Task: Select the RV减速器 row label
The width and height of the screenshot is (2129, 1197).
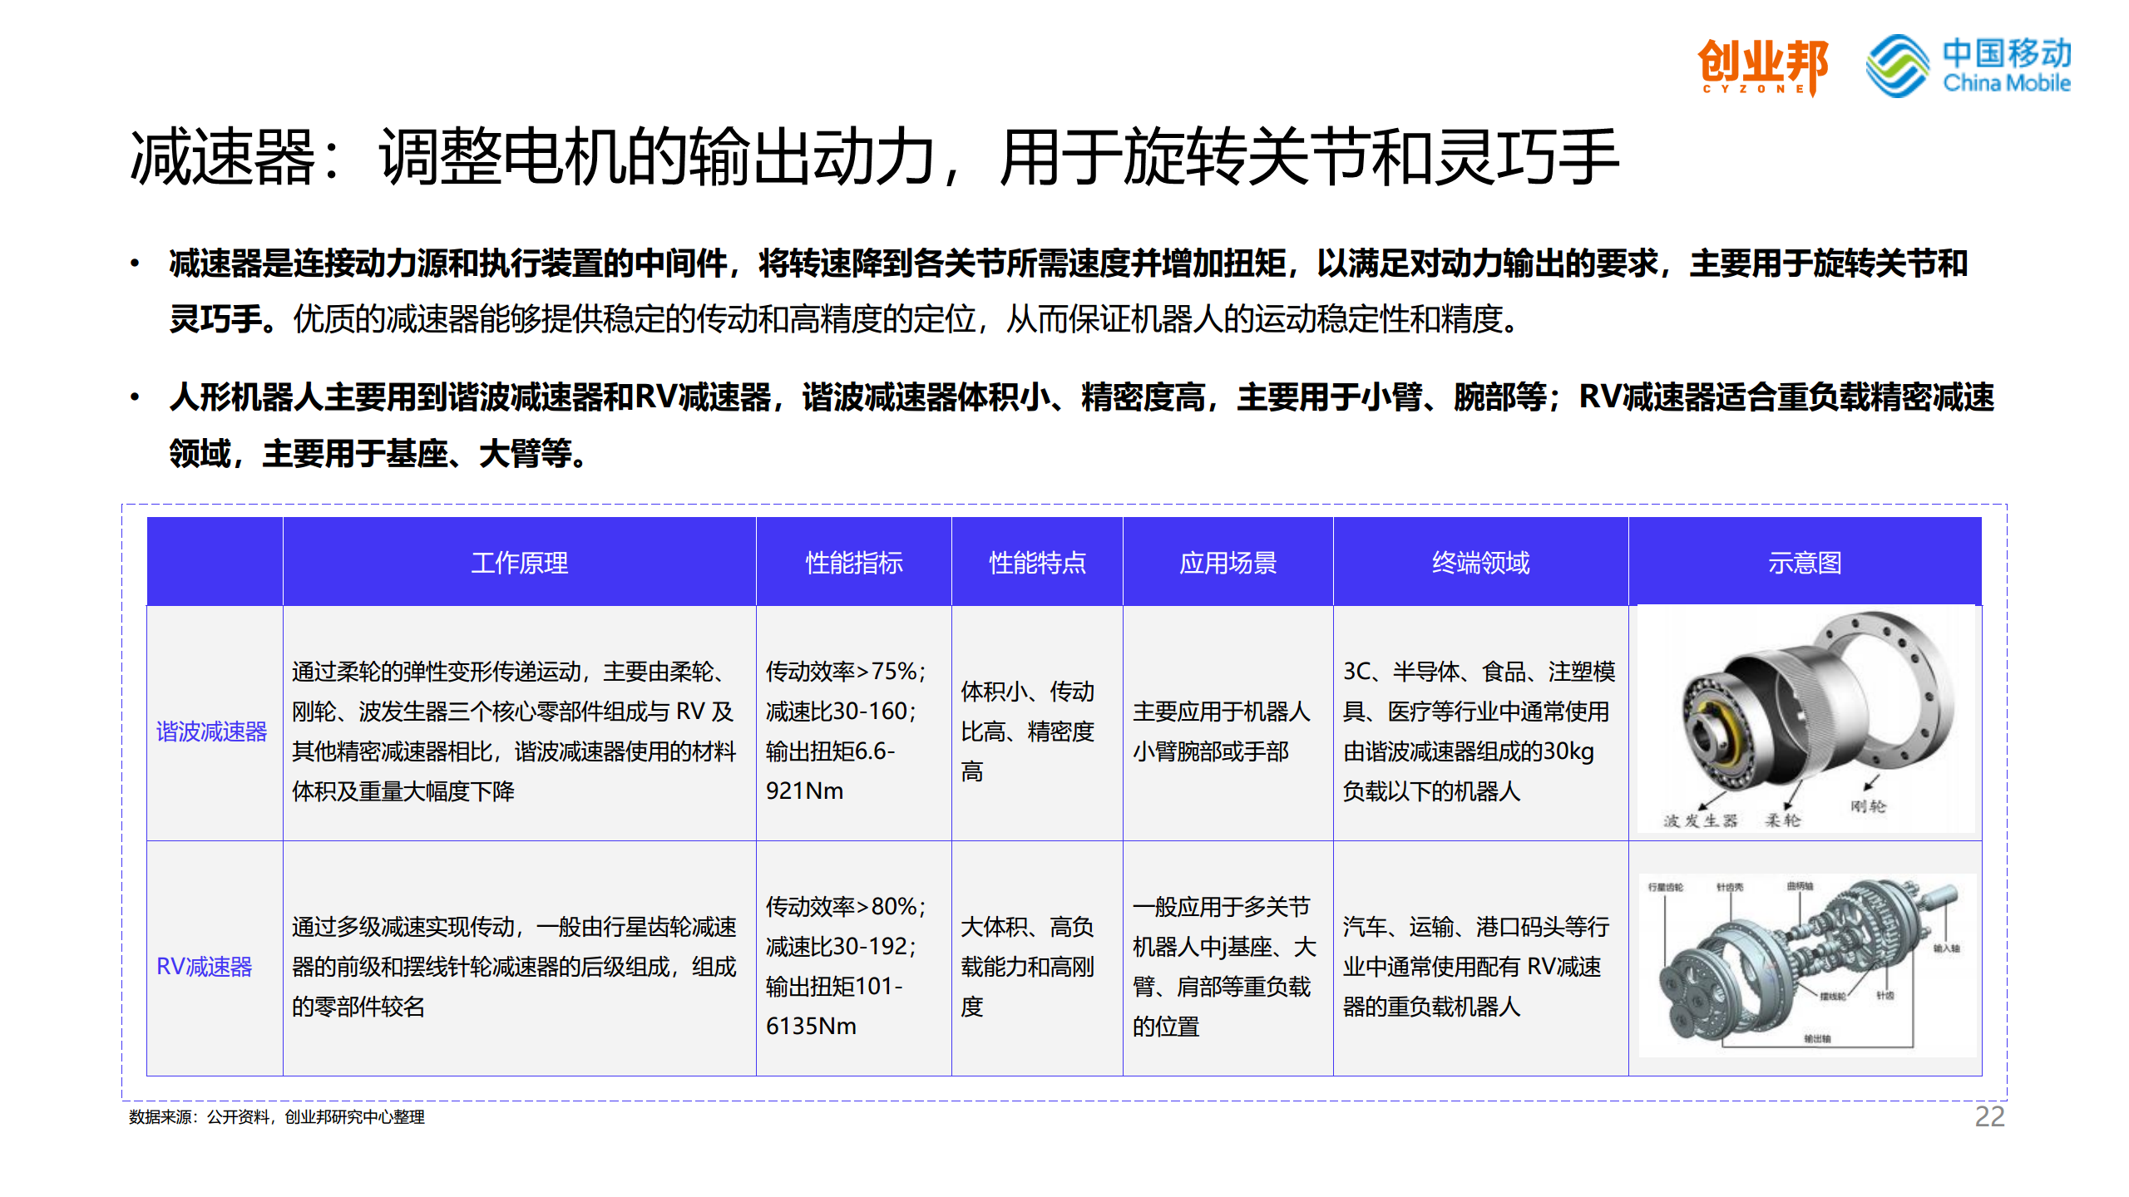Action: pyautogui.click(x=205, y=967)
